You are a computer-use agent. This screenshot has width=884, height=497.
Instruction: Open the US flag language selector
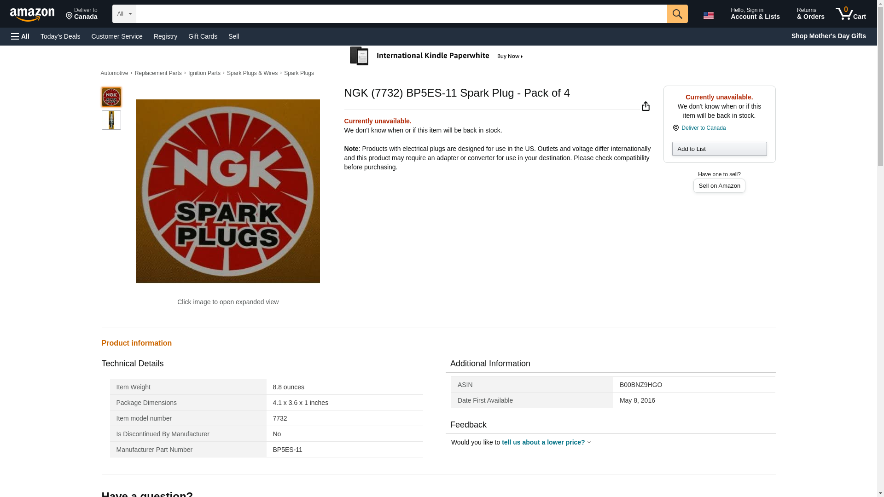pyautogui.click(x=709, y=15)
